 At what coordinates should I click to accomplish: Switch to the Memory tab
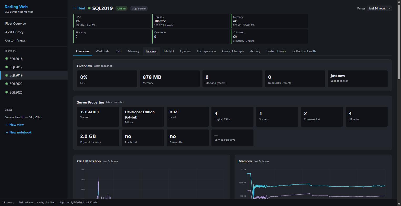coord(134,51)
